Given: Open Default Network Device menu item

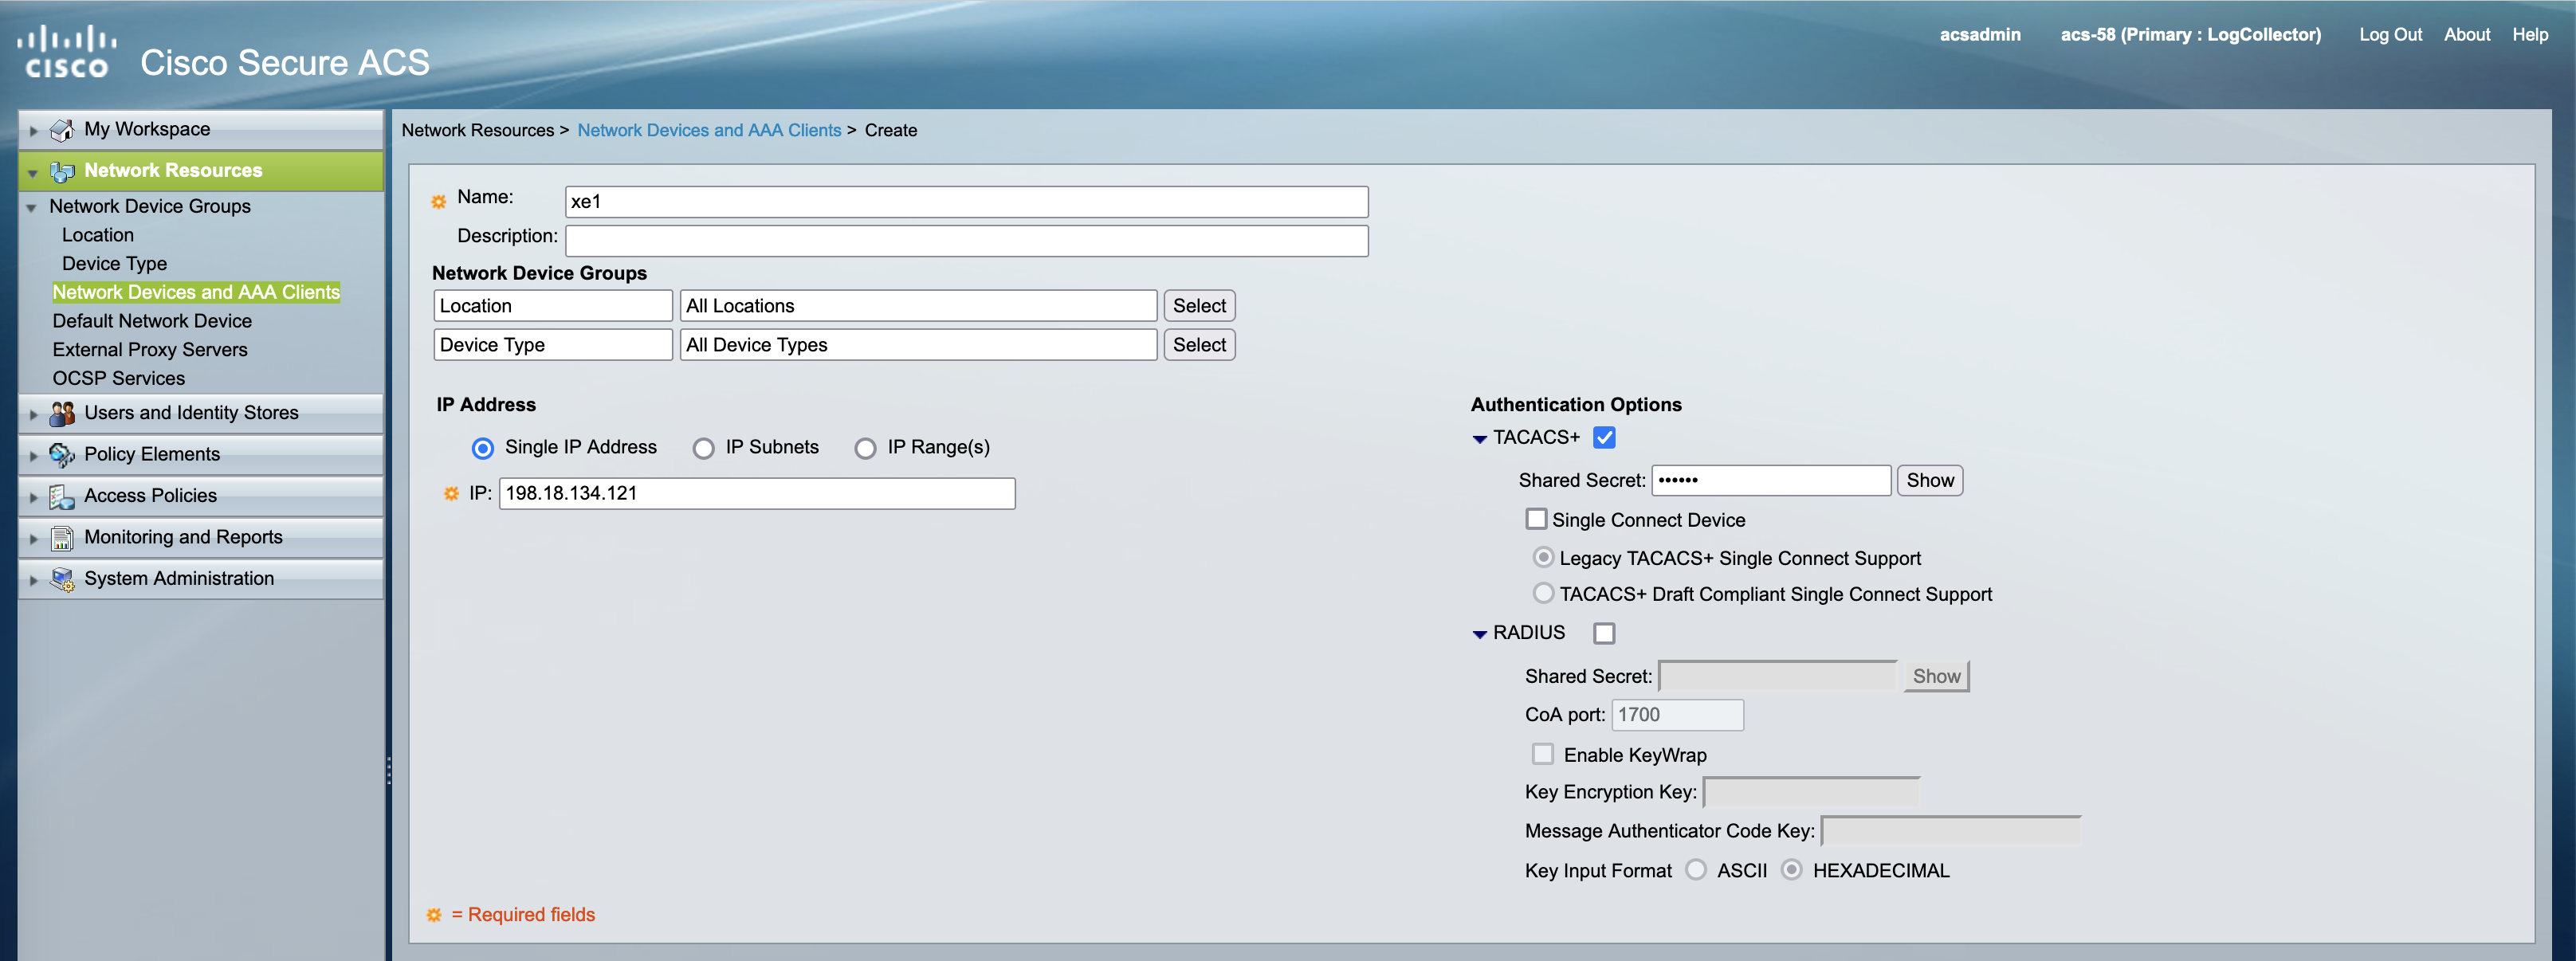Looking at the screenshot, I should pos(152,321).
